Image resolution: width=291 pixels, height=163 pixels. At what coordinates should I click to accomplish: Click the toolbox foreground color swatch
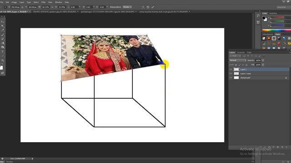tap(1, 67)
